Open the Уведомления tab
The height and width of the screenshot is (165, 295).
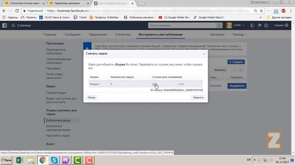coord(98,34)
